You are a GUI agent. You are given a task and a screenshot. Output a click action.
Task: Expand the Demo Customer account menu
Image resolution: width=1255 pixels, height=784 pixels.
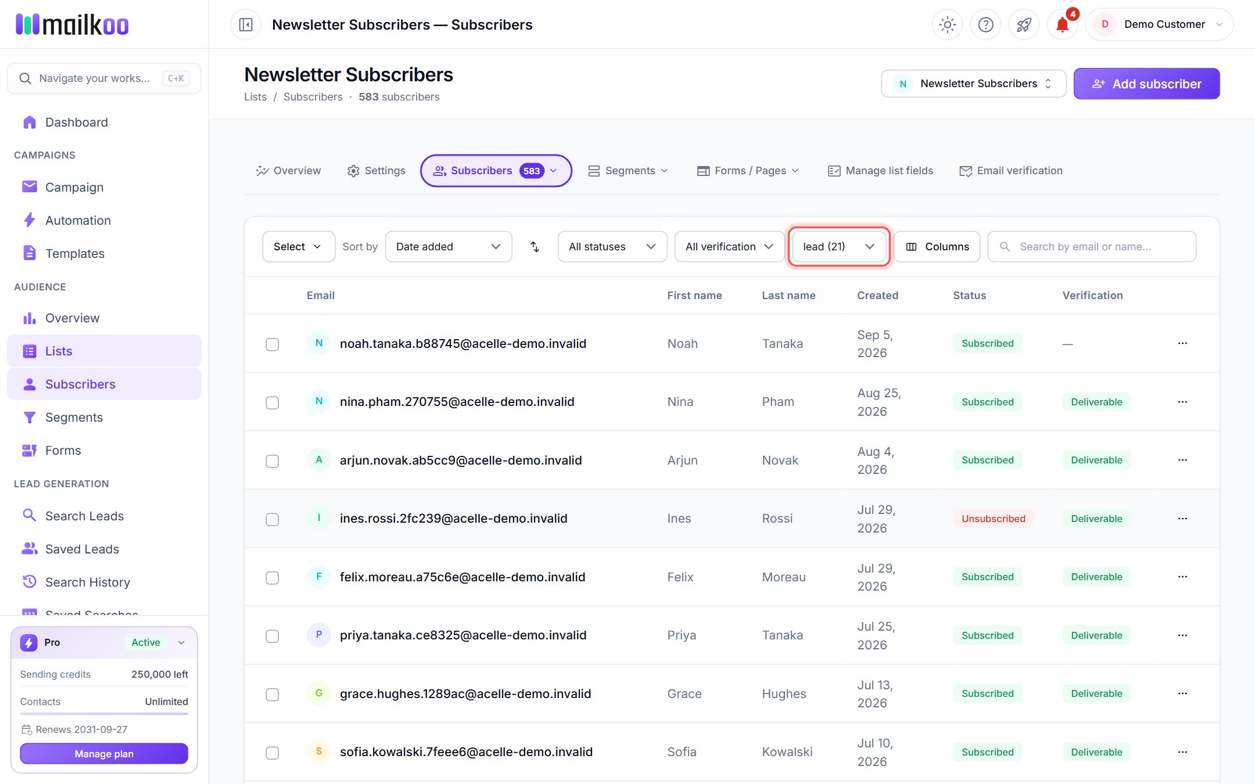(1160, 24)
